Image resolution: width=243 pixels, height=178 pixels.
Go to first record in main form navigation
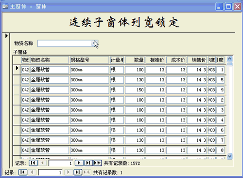pos(23,172)
